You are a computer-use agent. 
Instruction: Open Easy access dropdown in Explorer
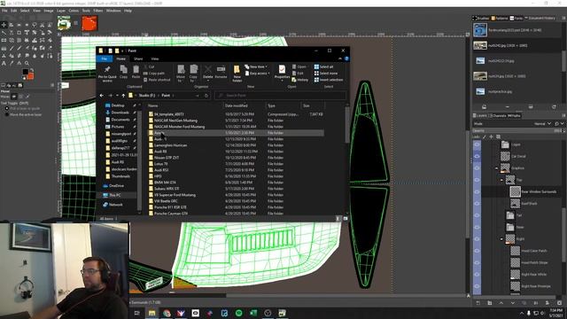click(258, 74)
